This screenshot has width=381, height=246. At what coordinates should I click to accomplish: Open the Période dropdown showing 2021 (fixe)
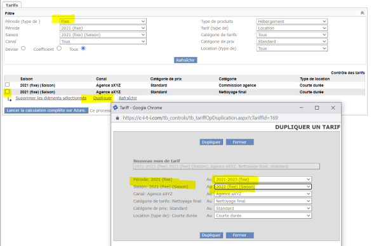pos(103,28)
